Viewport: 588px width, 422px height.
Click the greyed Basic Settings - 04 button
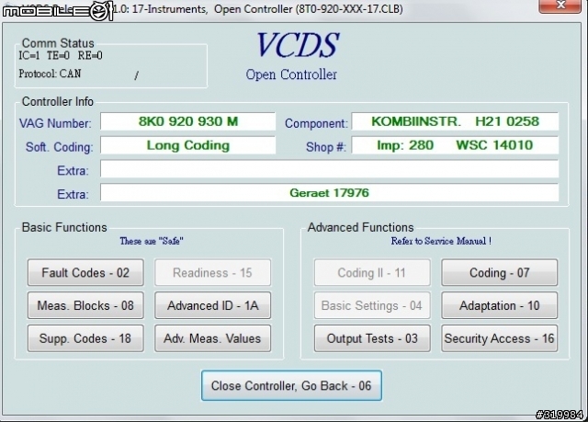click(x=372, y=305)
